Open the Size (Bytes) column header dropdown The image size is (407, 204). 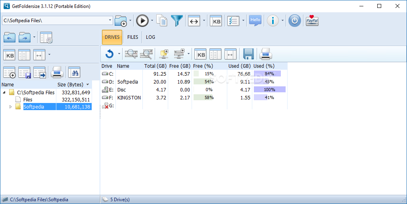88,84
